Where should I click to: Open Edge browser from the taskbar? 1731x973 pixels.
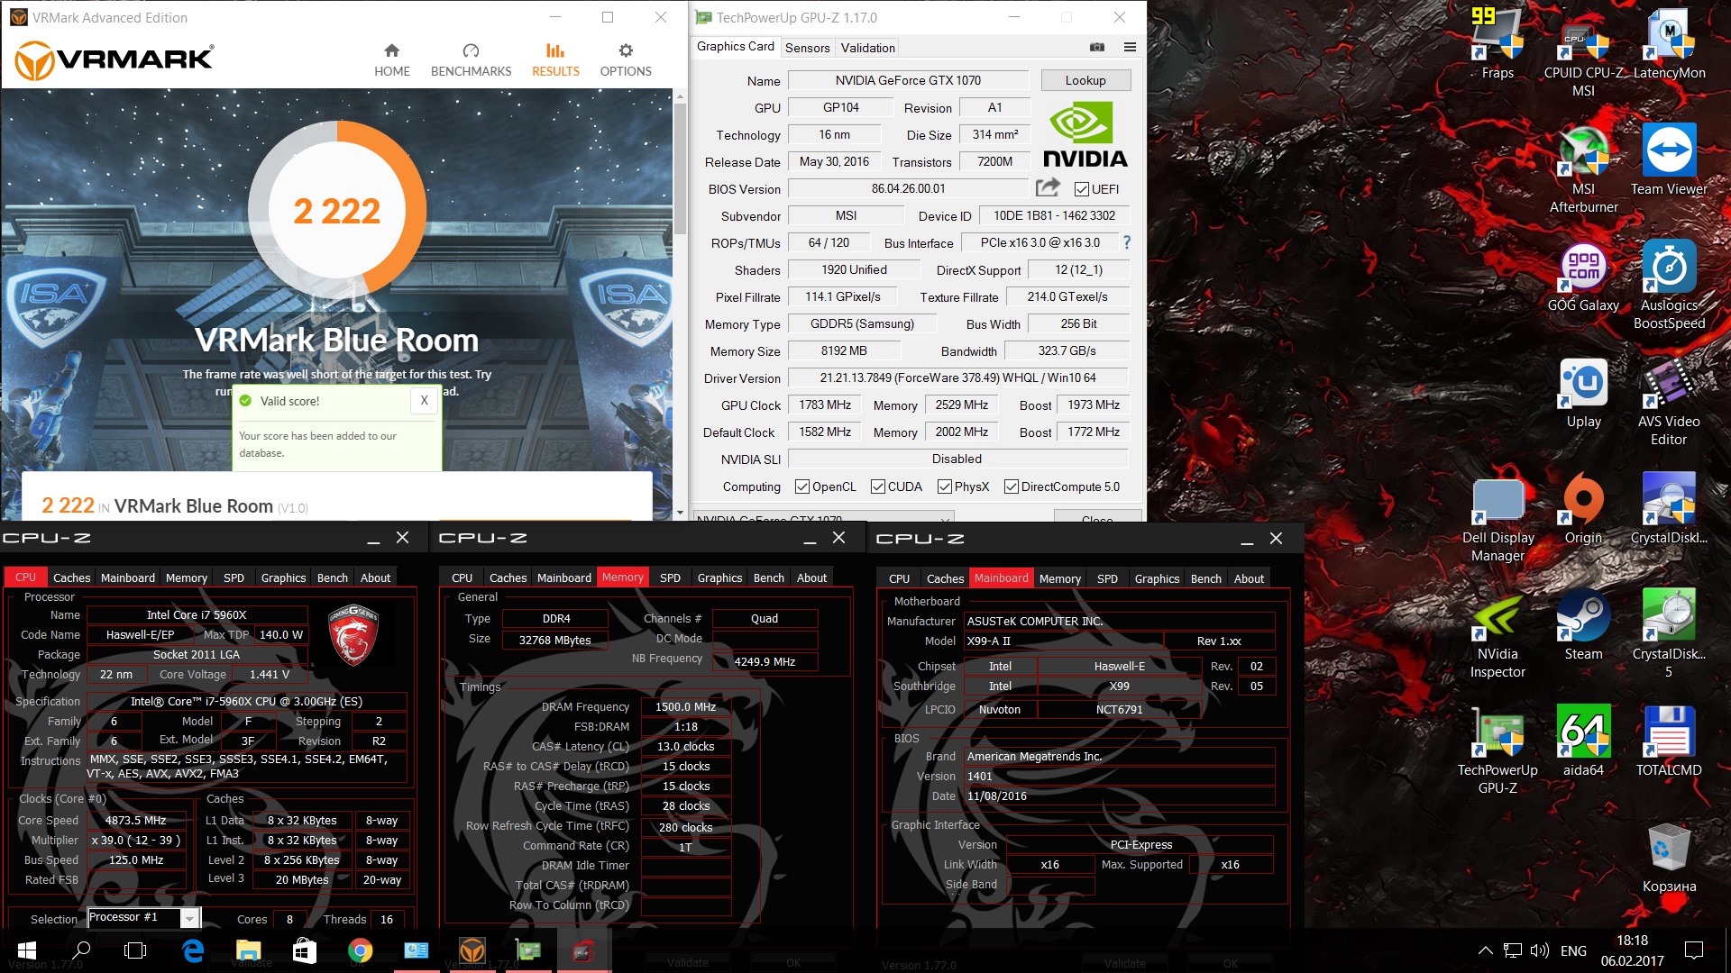tap(193, 950)
